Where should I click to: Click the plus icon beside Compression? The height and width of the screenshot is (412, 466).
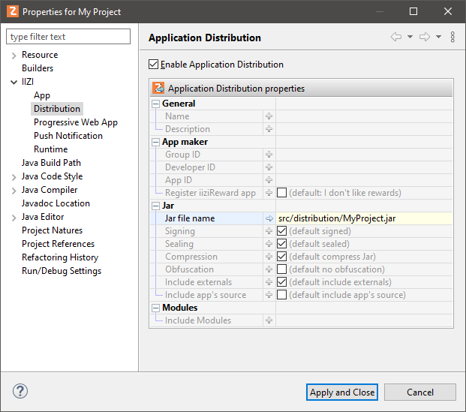(269, 257)
